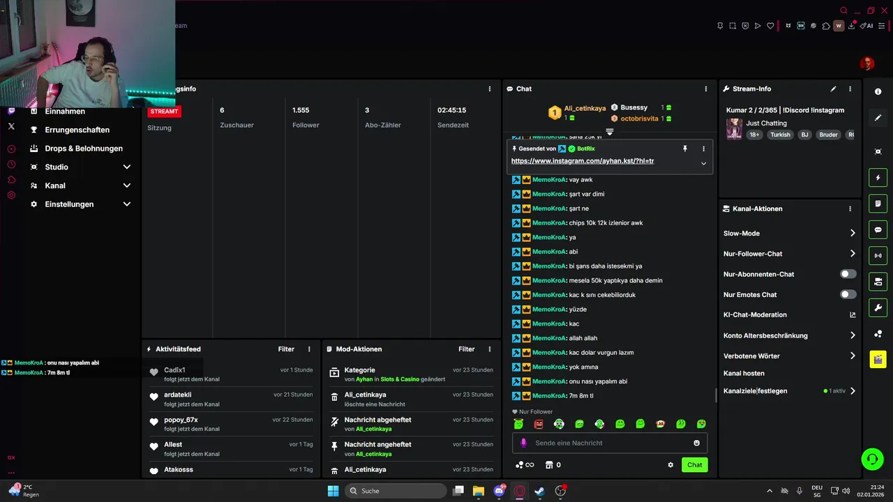Image resolution: width=893 pixels, height=502 pixels.
Task: Open Steam from the taskbar
Action: [539, 491]
